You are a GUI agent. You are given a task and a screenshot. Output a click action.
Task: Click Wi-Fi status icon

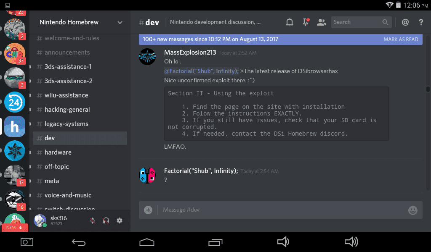(389, 5)
